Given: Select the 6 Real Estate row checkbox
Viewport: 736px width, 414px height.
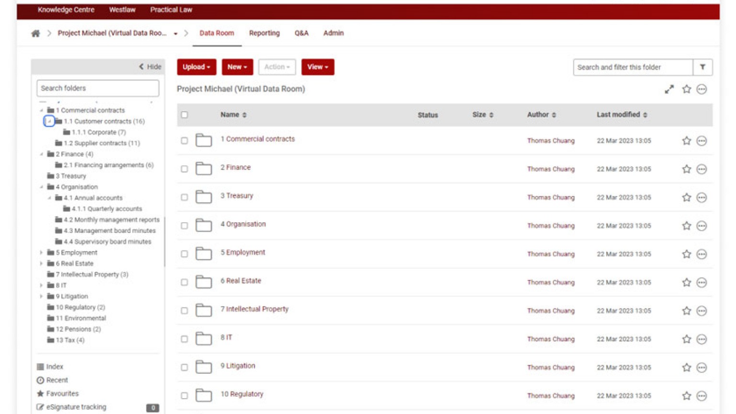Looking at the screenshot, I should click(184, 282).
